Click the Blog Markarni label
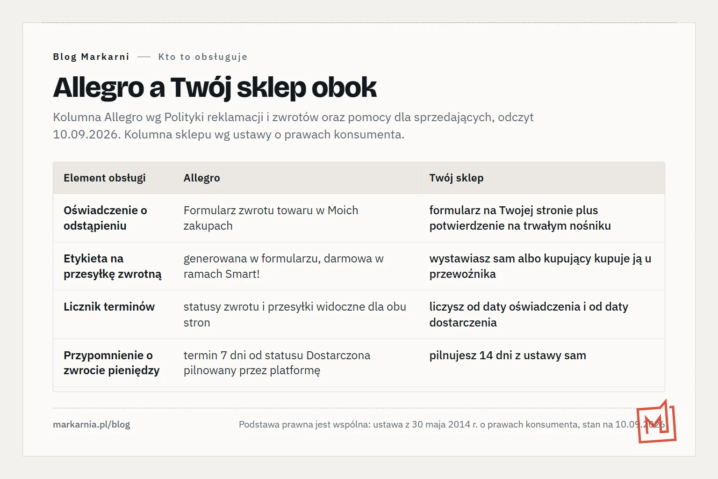The height and width of the screenshot is (479, 718). pos(91,57)
